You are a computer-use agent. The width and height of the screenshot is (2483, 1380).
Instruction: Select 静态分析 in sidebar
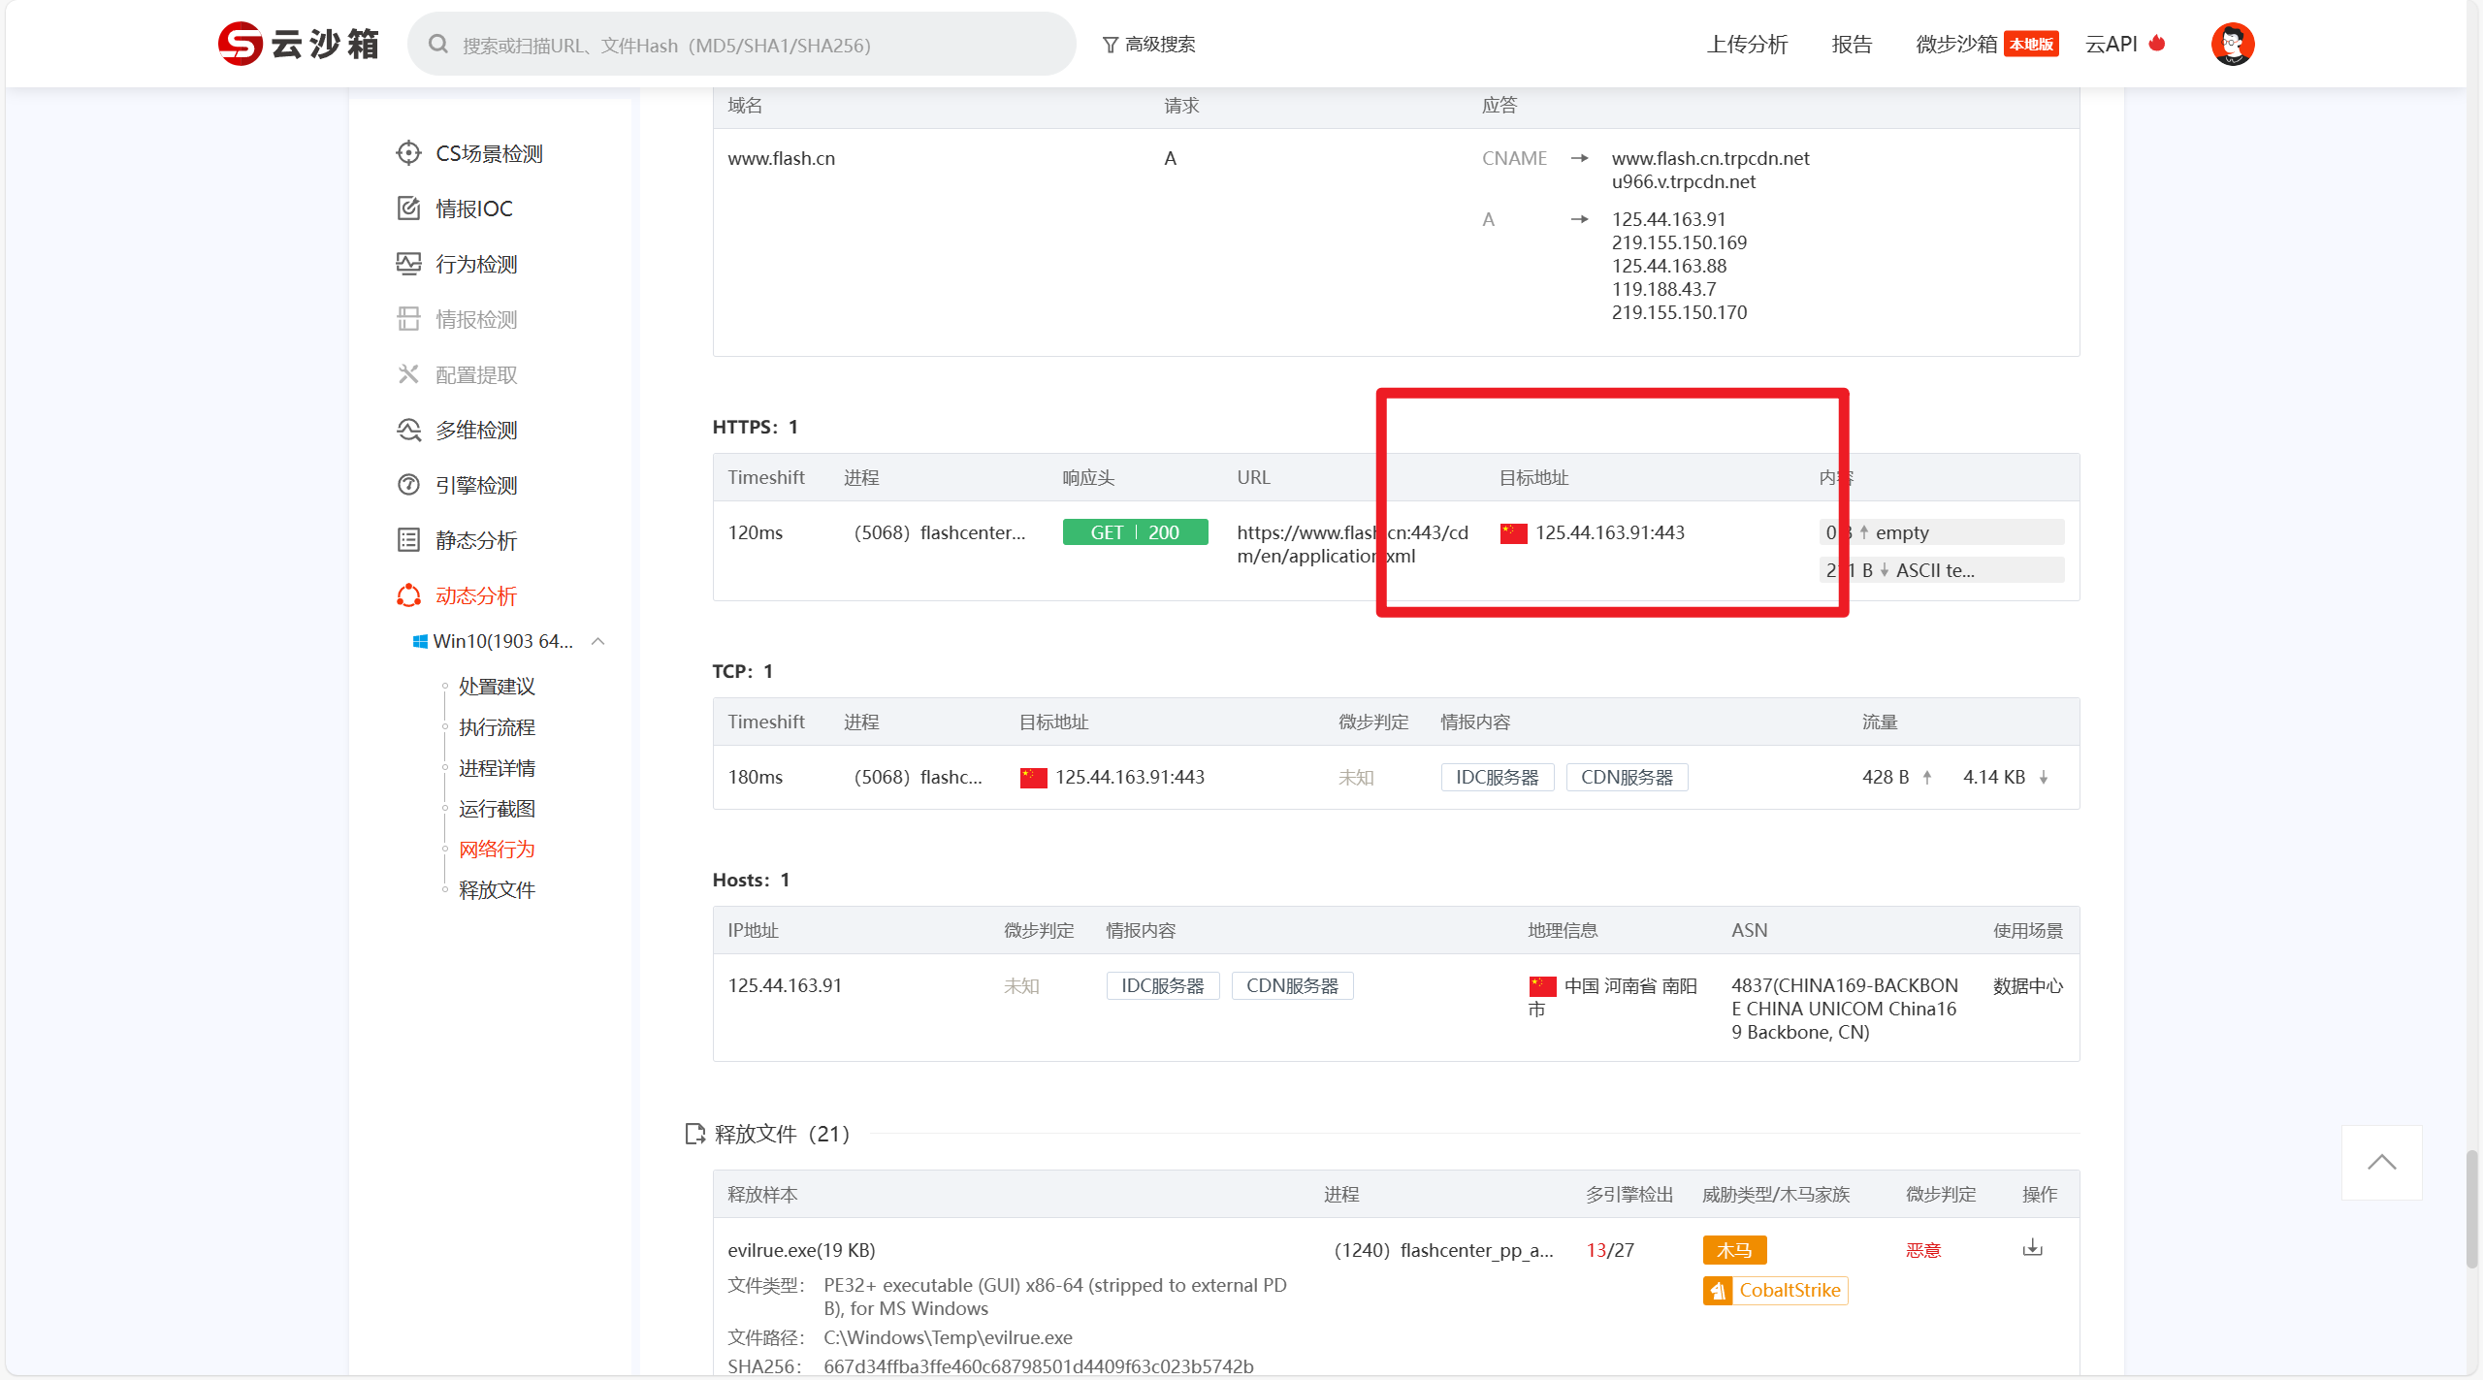tap(475, 540)
